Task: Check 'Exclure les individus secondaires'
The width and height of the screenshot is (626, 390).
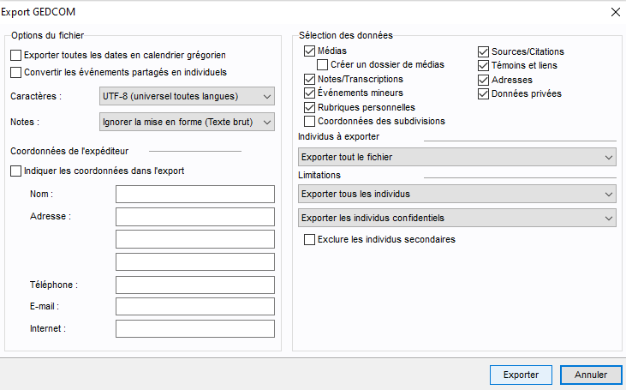Action: (310, 240)
